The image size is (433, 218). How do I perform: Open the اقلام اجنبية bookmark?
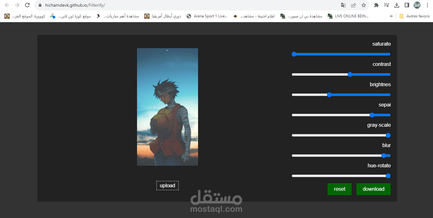(x=254, y=16)
